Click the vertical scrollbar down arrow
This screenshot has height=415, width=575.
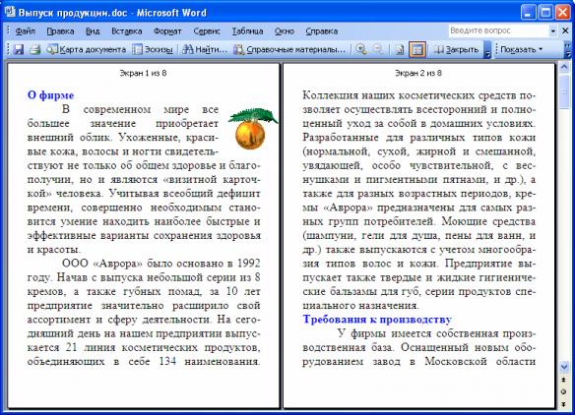pos(564,366)
